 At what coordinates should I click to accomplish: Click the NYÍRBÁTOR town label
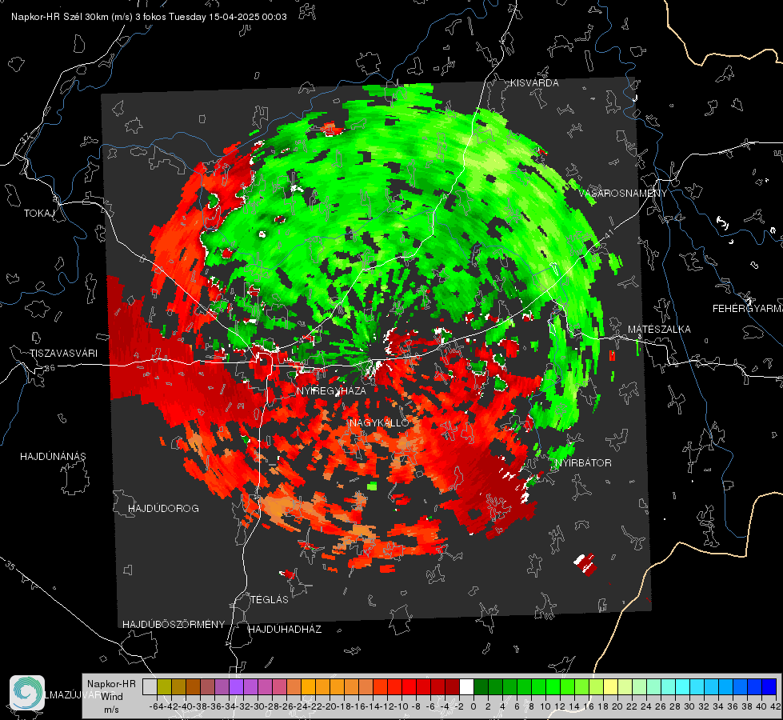[583, 462]
